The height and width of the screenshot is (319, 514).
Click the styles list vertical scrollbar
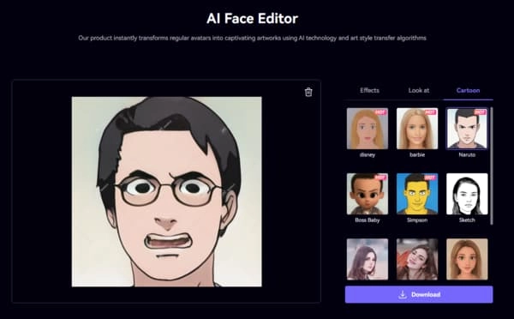(x=492, y=166)
